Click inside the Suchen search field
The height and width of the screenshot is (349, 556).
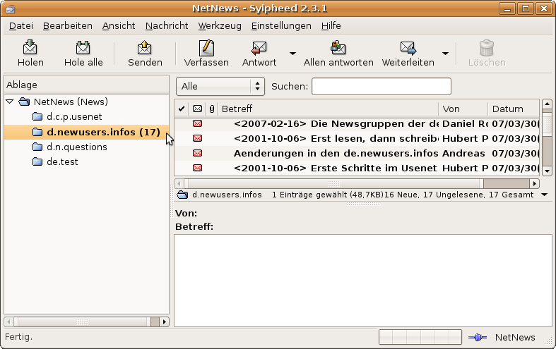(381, 86)
